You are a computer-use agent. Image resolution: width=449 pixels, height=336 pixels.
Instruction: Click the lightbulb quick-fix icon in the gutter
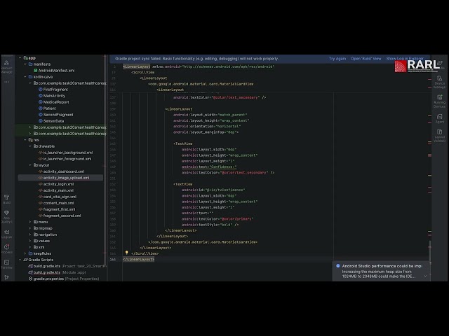126,253
